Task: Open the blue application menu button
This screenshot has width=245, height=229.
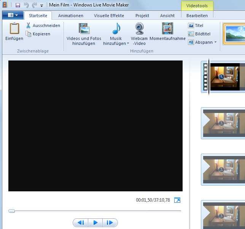Action: 13,15
